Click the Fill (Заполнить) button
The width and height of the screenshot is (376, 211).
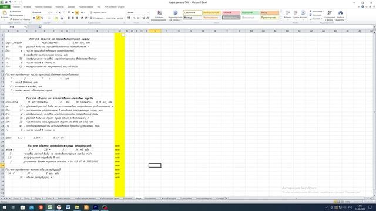315,15
